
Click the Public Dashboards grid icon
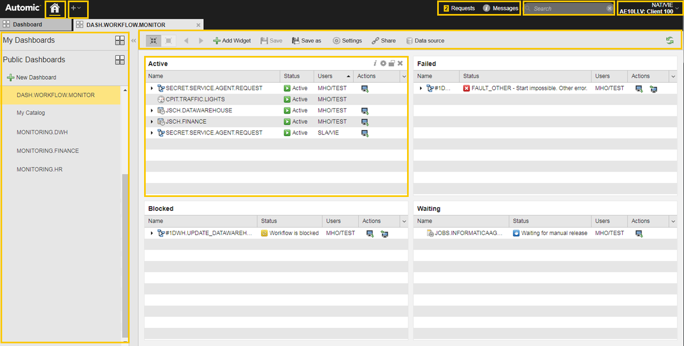pyautogui.click(x=120, y=60)
